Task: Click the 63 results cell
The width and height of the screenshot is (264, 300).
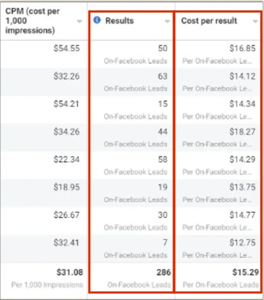Action: (x=163, y=76)
